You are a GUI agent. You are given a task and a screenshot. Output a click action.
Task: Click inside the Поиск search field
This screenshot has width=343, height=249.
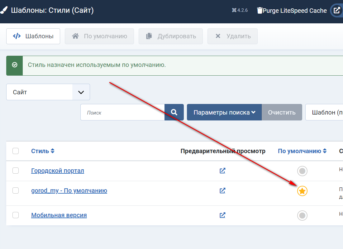click(x=122, y=112)
